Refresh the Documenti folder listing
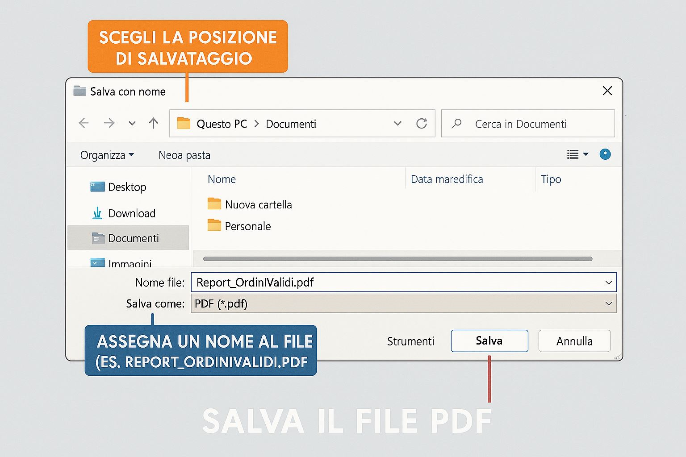The image size is (686, 457). point(422,124)
